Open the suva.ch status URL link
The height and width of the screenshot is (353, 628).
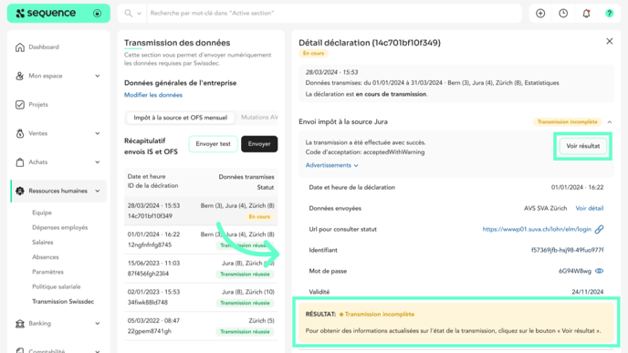[537, 229]
